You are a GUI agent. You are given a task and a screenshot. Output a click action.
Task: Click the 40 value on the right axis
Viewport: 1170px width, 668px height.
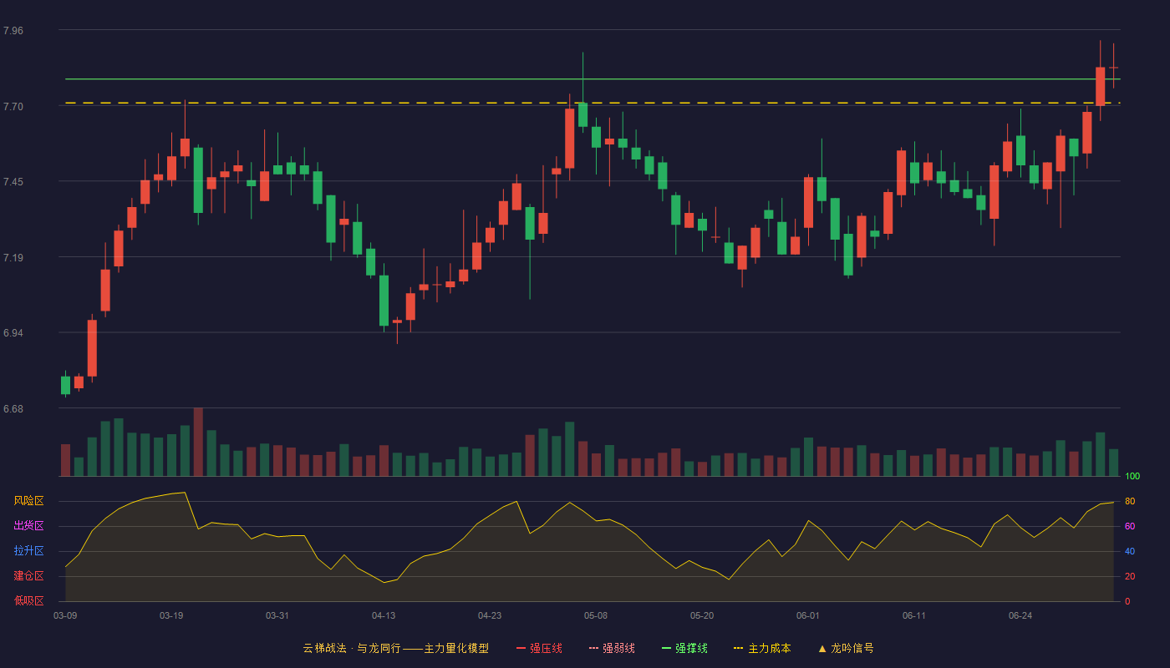tap(1130, 551)
